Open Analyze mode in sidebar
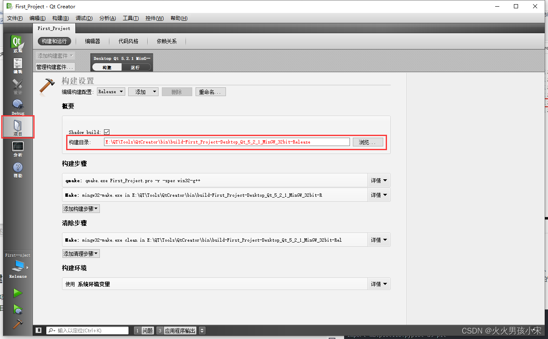The image size is (548, 339). 17,148
